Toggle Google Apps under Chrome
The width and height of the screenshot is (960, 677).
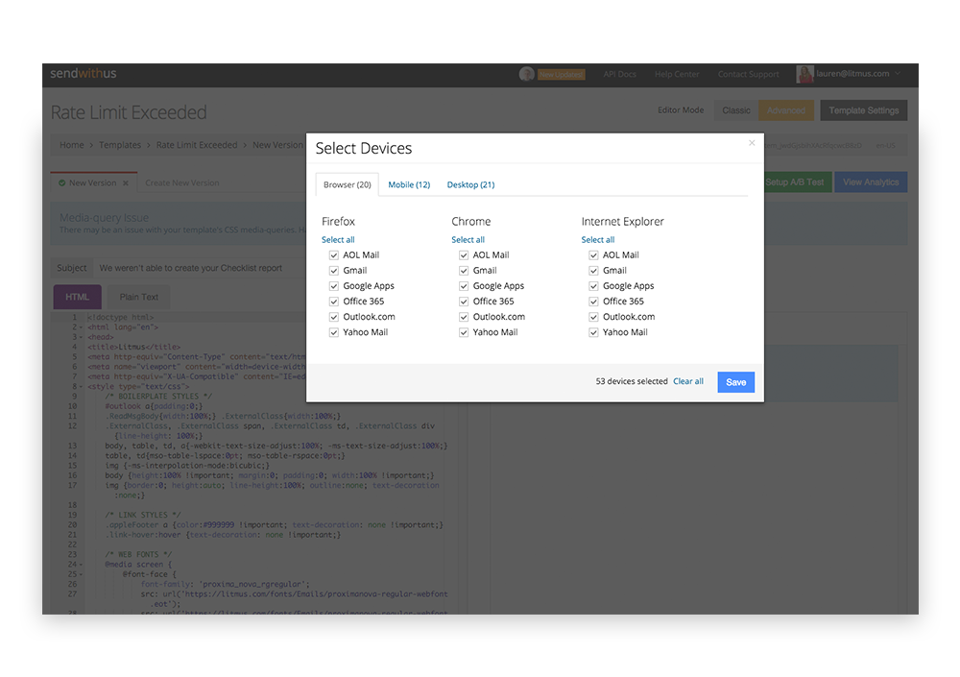click(464, 286)
